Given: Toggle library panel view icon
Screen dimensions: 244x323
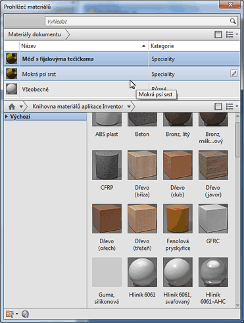Looking at the screenshot, I should 218,107.
